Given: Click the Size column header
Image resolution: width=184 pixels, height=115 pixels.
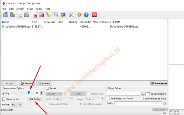Looking at the screenshot, I should (x=34, y=22).
